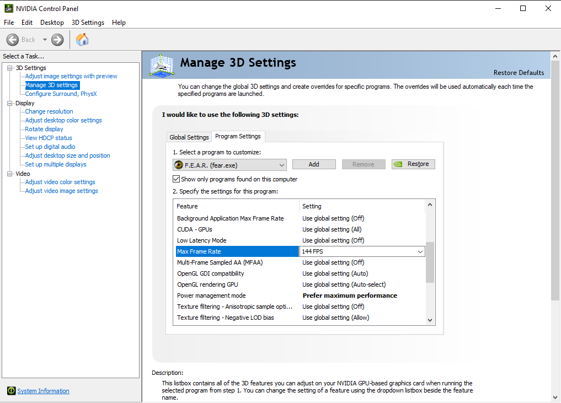Open the 3D Settings menu
This screenshot has height=403, width=561.
[x=88, y=23]
